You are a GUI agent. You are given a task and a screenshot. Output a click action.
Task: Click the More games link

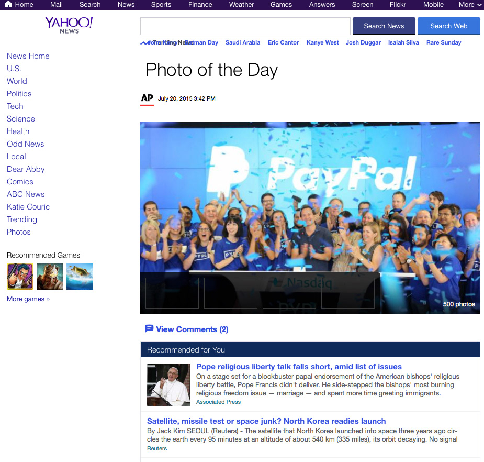(x=28, y=299)
